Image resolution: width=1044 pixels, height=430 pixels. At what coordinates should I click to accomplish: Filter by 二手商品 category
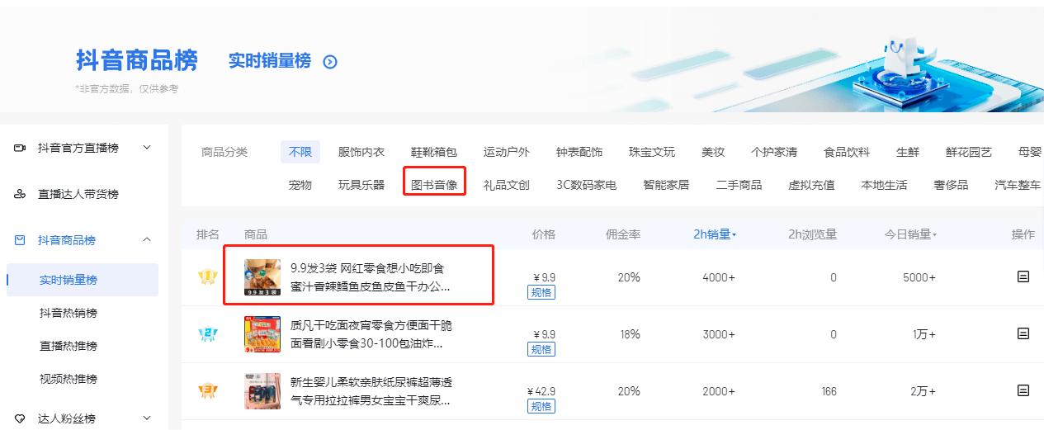tap(739, 185)
